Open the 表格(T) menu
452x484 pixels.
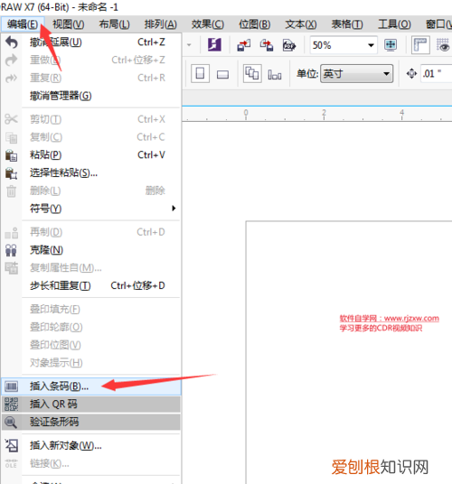coord(347,24)
